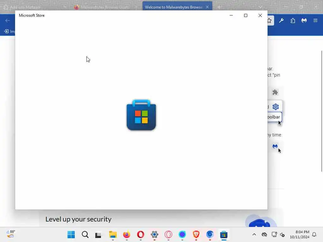323x242 pixels.
Task: Bookmark this page with the star icon
Action: (269, 20)
